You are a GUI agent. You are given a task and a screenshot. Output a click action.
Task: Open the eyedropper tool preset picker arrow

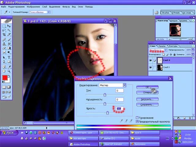pyautogui.click(x=9, y=12)
